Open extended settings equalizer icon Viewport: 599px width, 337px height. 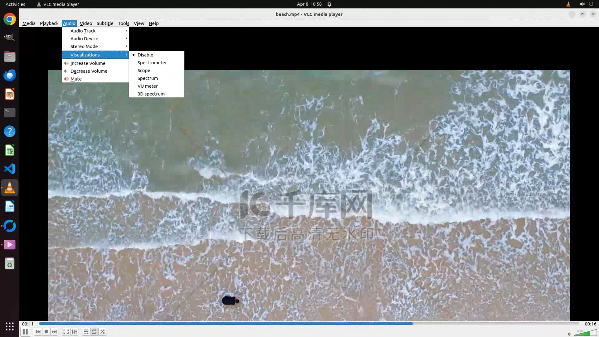click(74, 332)
